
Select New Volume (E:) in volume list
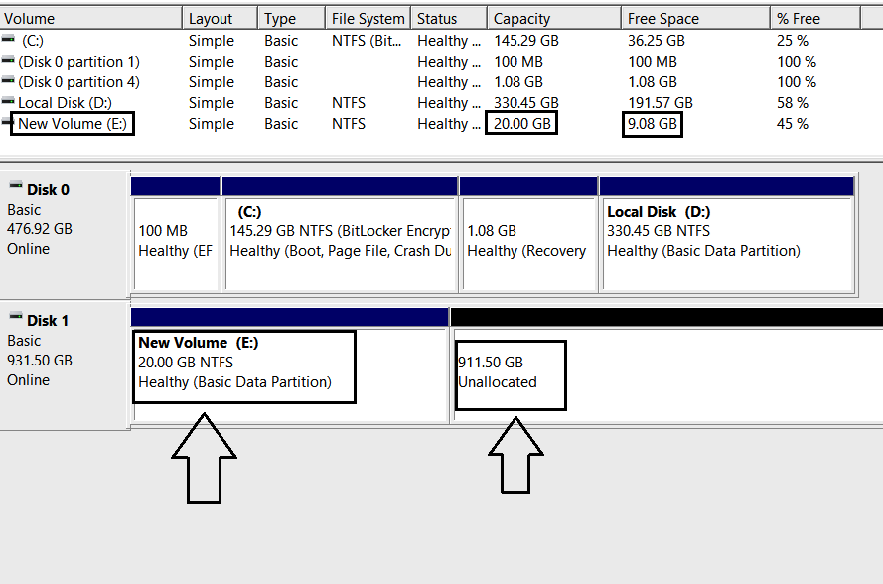[x=441, y=124]
